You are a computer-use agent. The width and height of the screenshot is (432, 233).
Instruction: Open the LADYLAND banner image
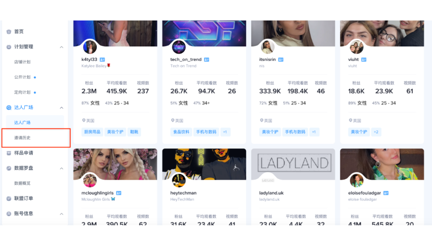293,164
